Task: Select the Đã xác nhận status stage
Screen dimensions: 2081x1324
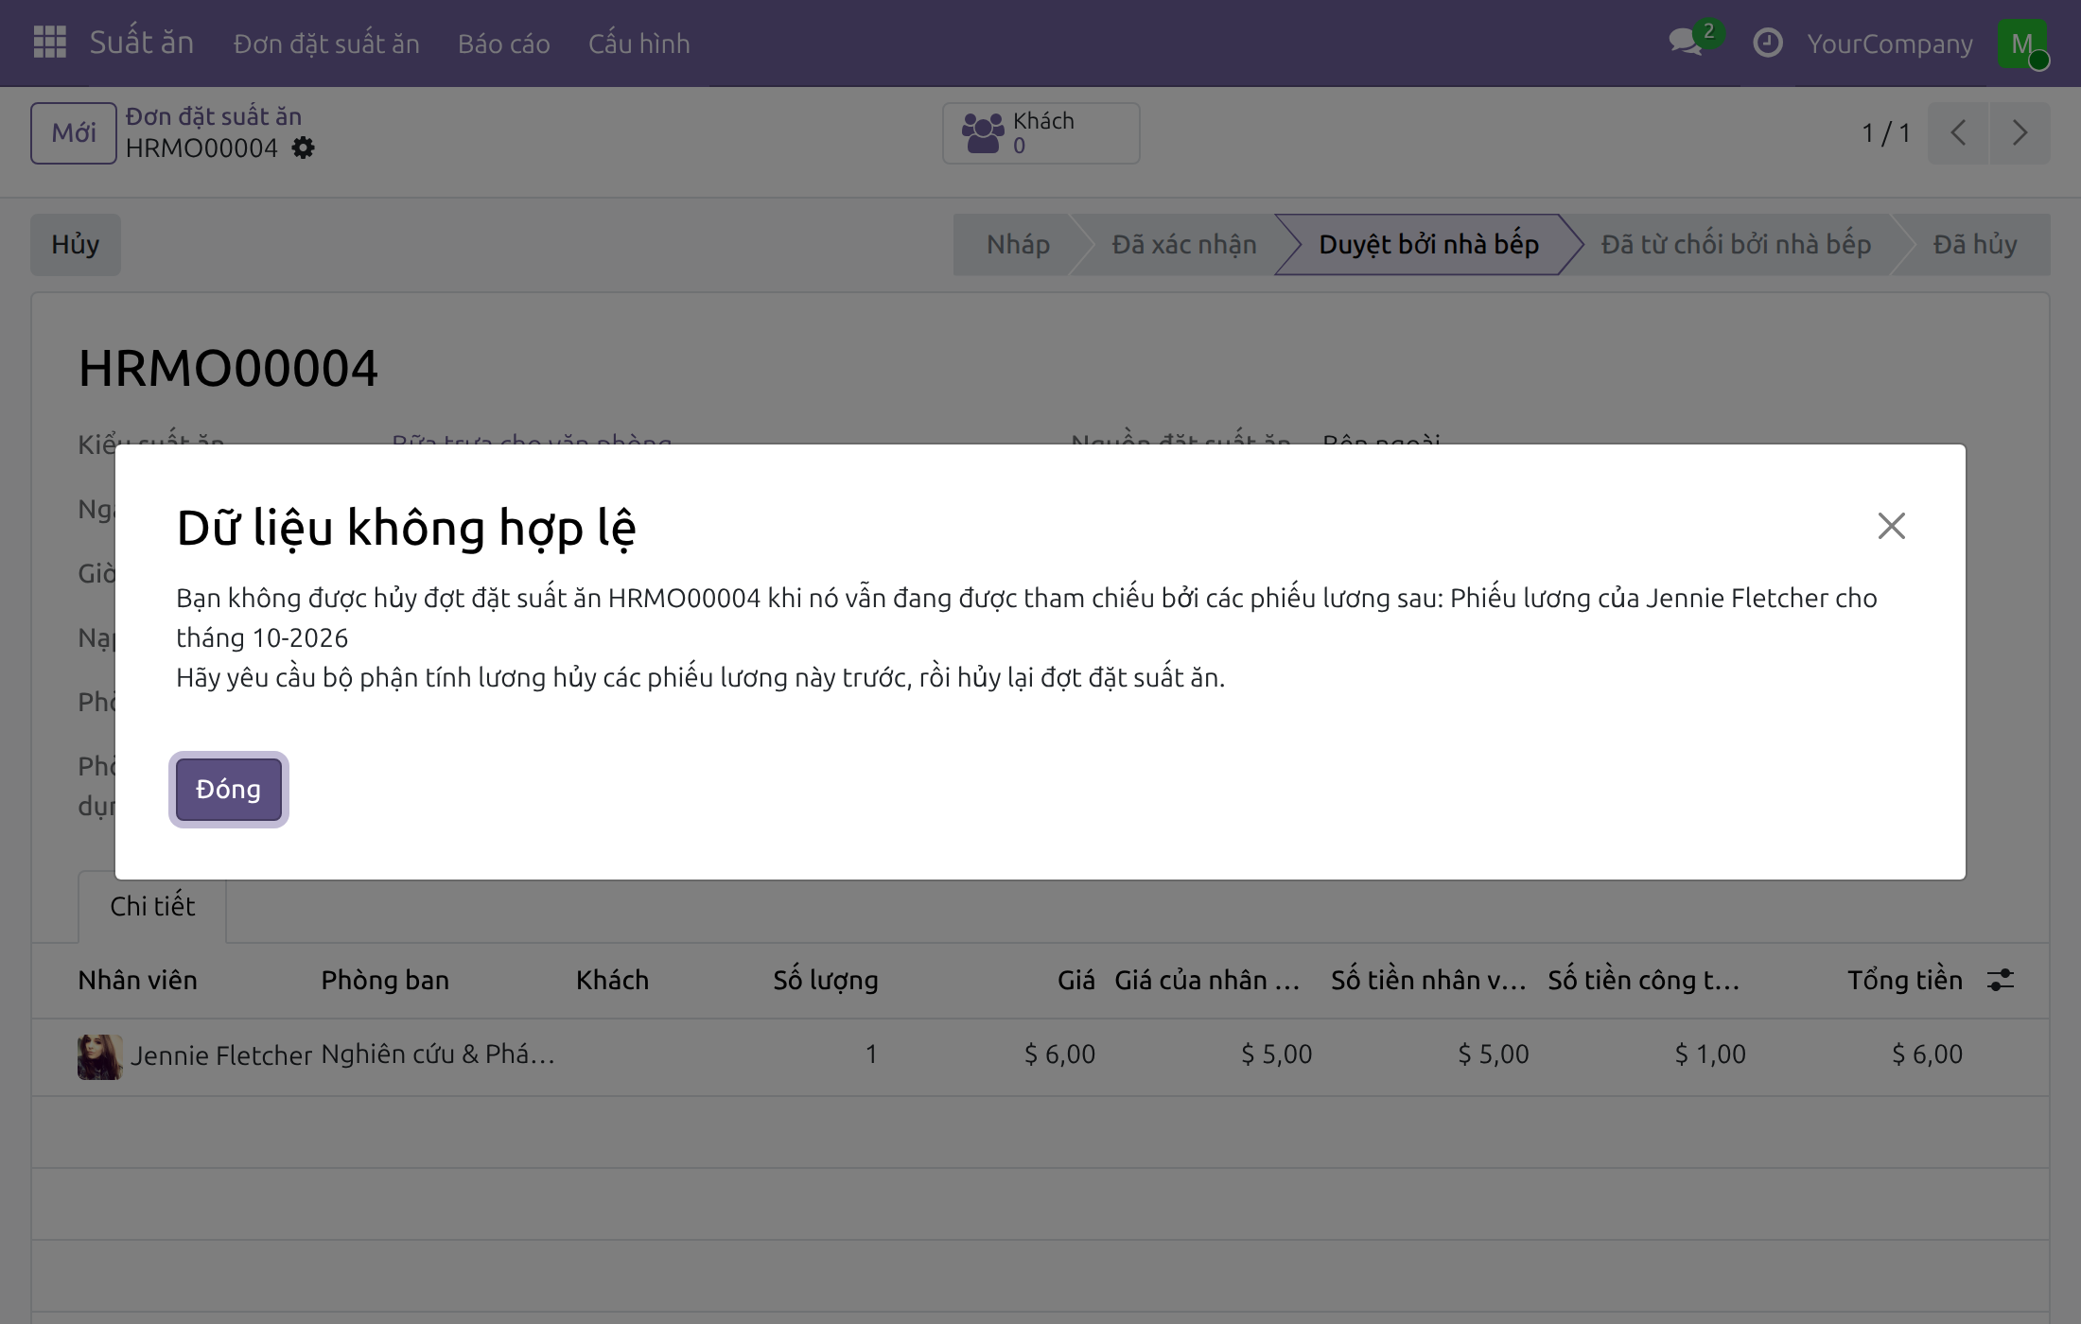Action: [x=1183, y=245]
